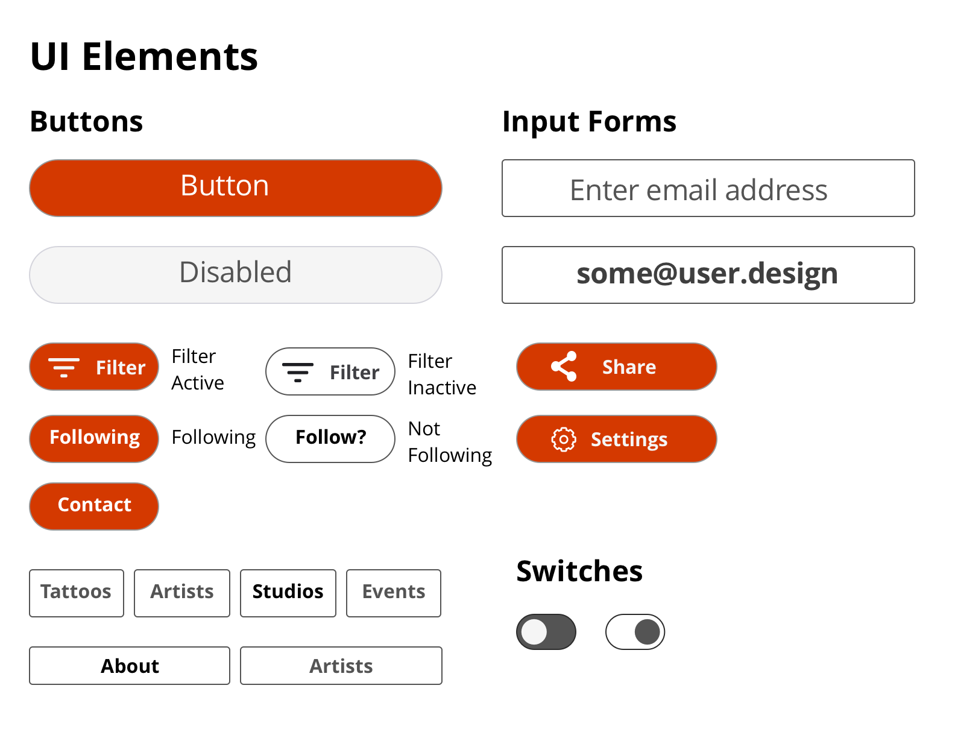Click the Contact button
Image resolution: width=955 pixels, height=738 pixels.
click(94, 506)
